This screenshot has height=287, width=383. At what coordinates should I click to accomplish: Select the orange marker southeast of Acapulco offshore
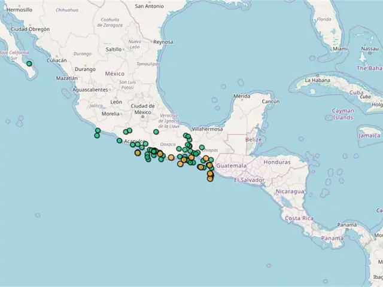point(138,153)
